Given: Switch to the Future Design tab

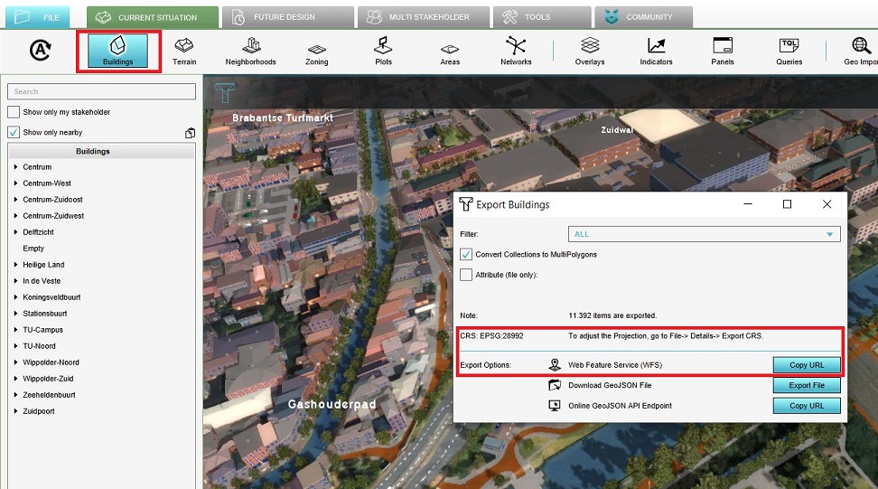Looking at the screenshot, I should 285,17.
